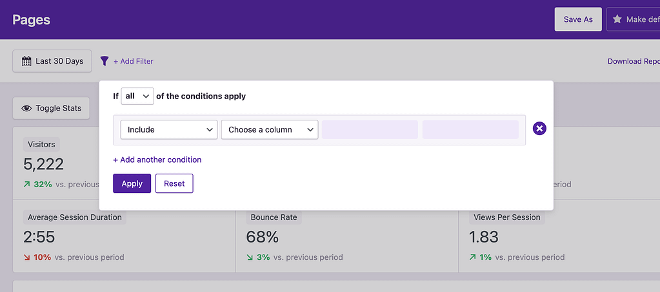Click the calendar icon on date range

click(26, 61)
